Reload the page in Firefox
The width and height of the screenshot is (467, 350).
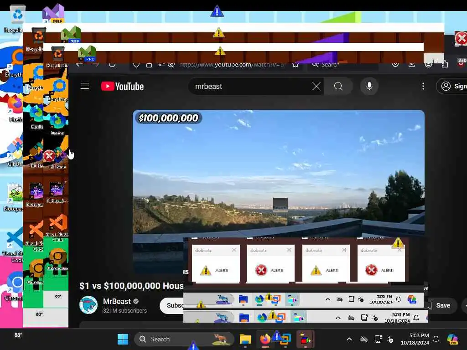coord(112,65)
